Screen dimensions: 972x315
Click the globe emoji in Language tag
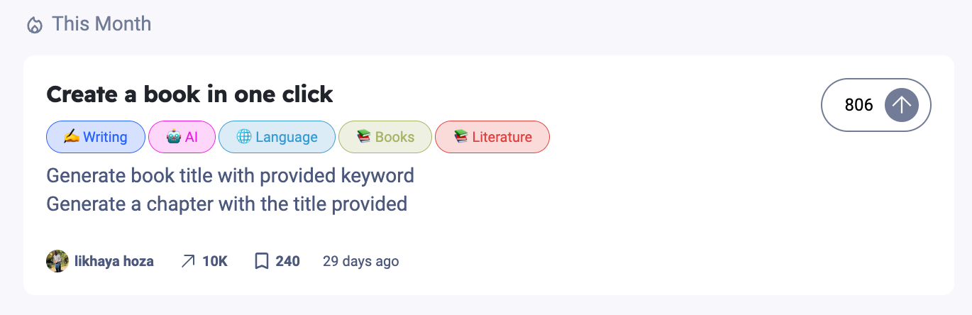(x=244, y=137)
